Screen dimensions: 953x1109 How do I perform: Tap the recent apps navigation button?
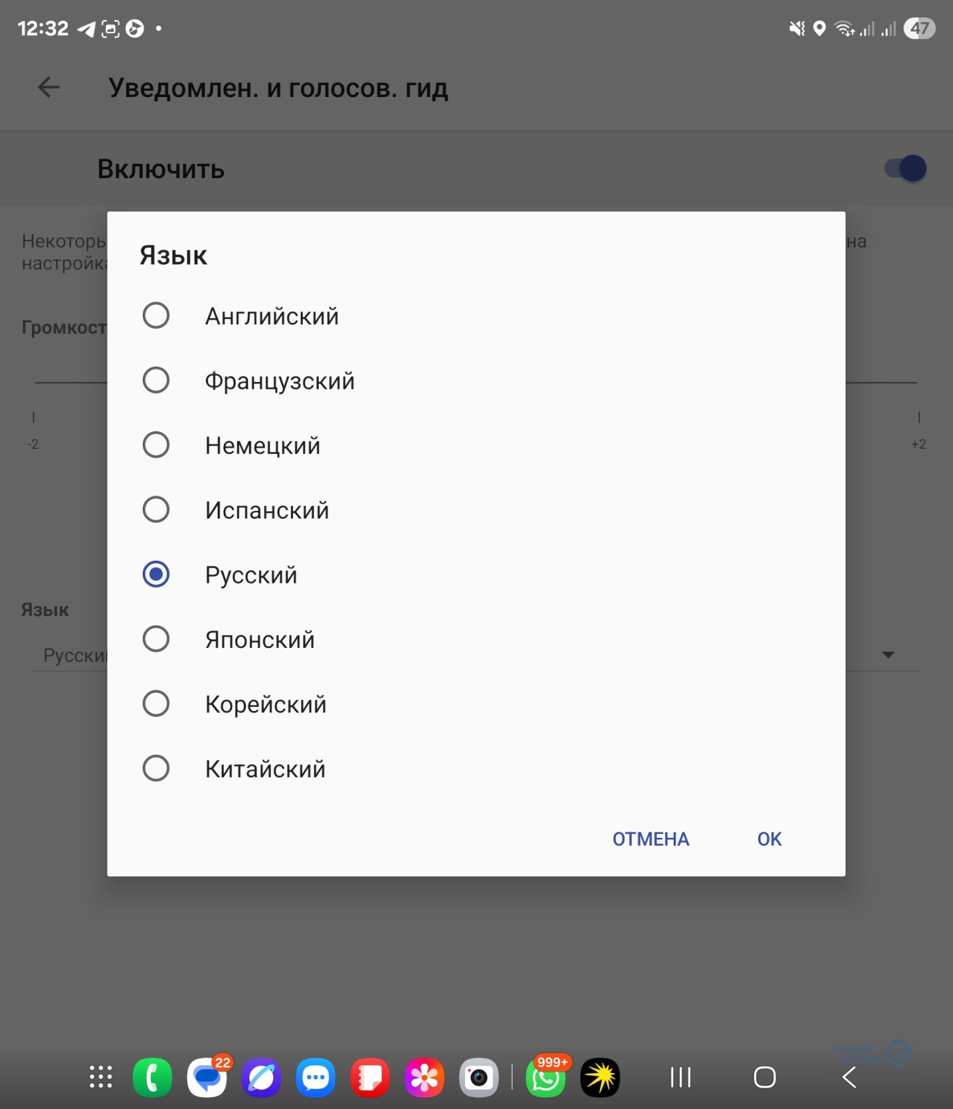point(681,1077)
